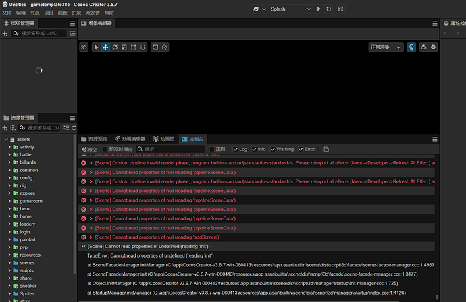Toggle the snap magnet tool

(143, 47)
